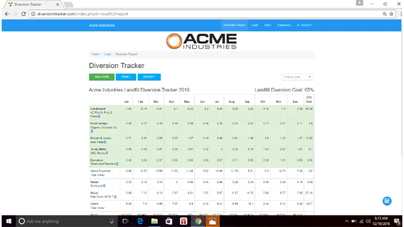Open the Loads menu in the navbar

point(255,25)
